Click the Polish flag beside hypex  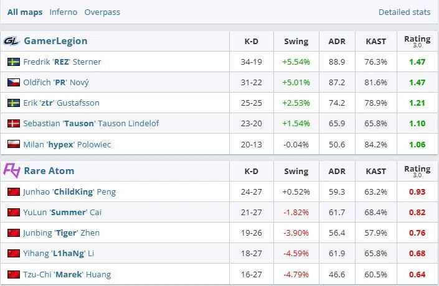coord(13,144)
